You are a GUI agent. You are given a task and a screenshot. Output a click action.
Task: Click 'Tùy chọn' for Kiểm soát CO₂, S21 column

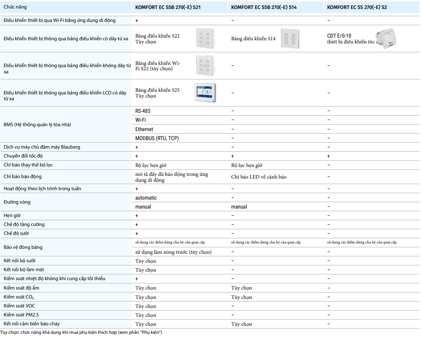click(x=146, y=297)
